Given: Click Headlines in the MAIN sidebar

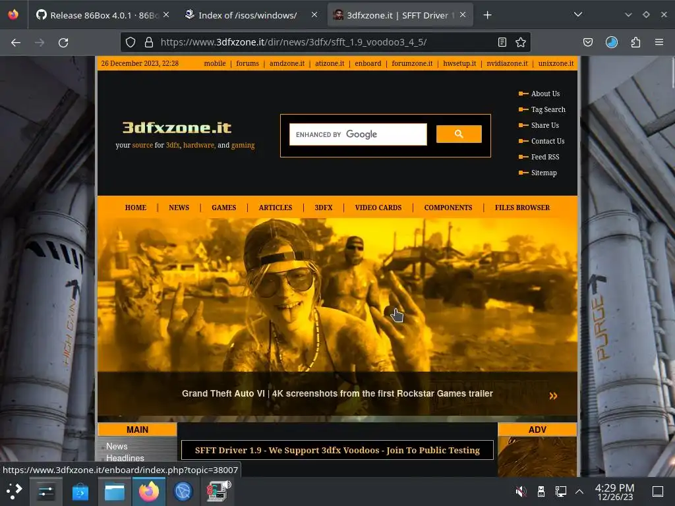Looking at the screenshot, I should pyautogui.click(x=125, y=458).
